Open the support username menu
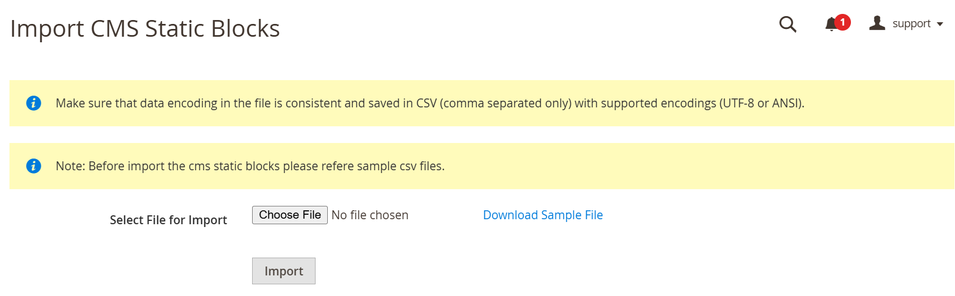955x296 pixels. 911,24
